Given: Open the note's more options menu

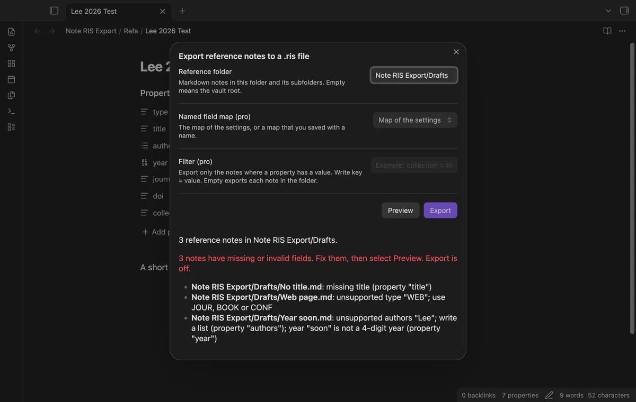Looking at the screenshot, I should coord(622,31).
